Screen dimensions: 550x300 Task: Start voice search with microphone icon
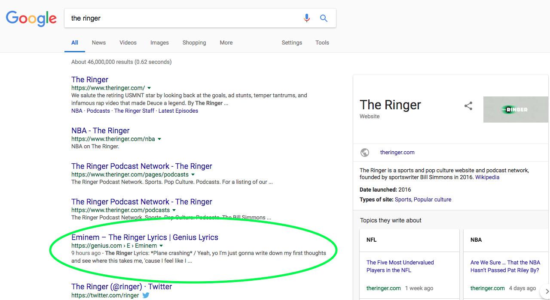click(x=306, y=18)
